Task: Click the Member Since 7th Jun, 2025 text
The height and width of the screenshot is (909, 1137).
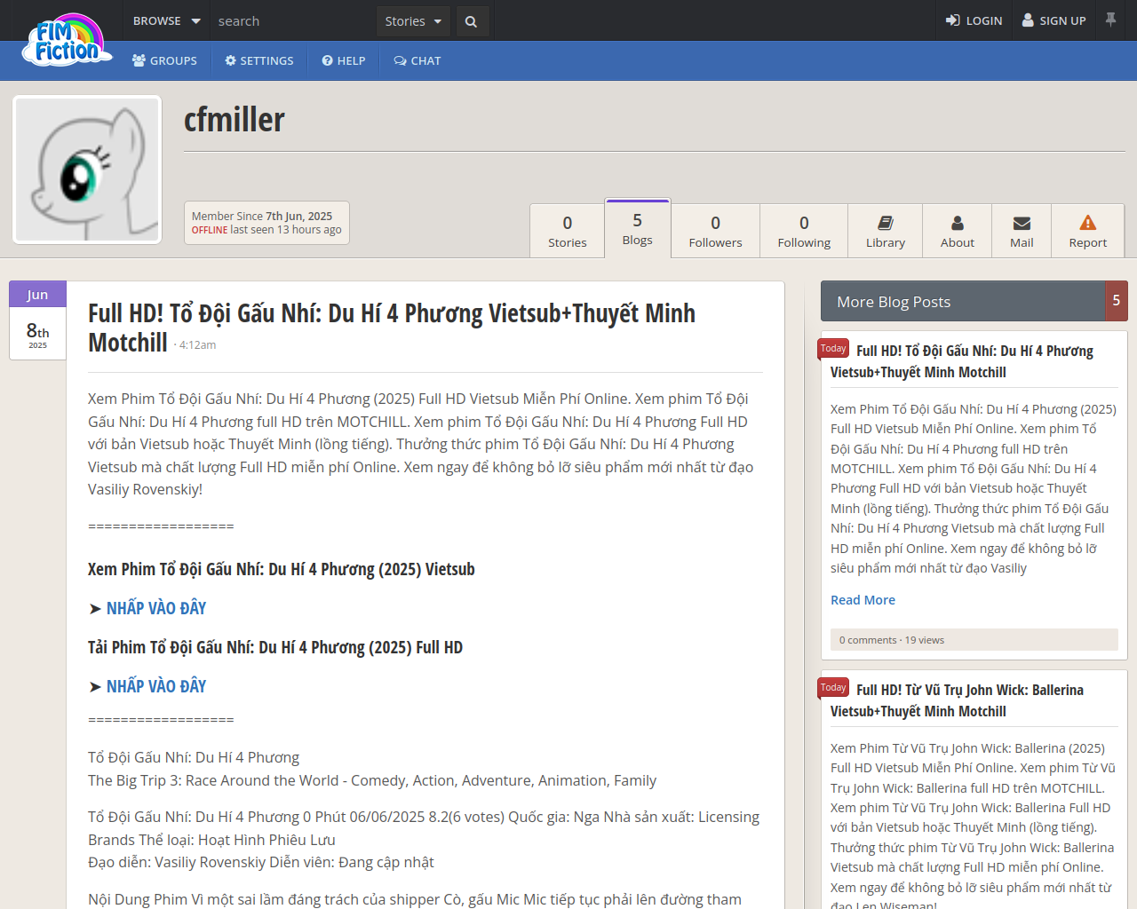Action: (262, 216)
